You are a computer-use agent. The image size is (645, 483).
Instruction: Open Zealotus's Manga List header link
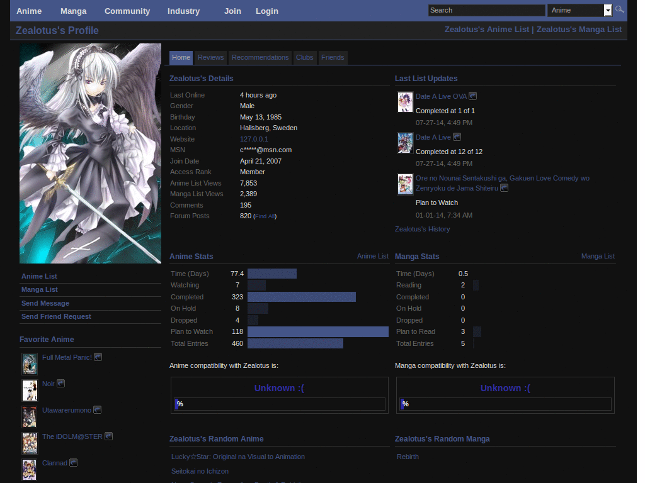tap(579, 29)
